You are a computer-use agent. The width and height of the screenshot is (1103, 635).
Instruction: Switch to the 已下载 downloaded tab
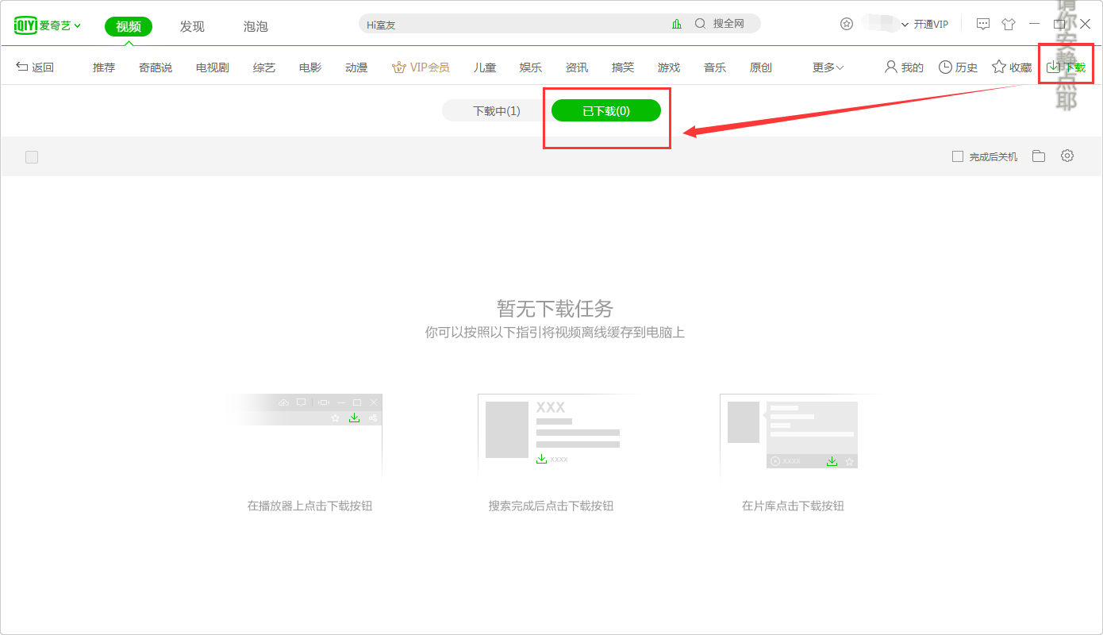pyautogui.click(x=607, y=110)
